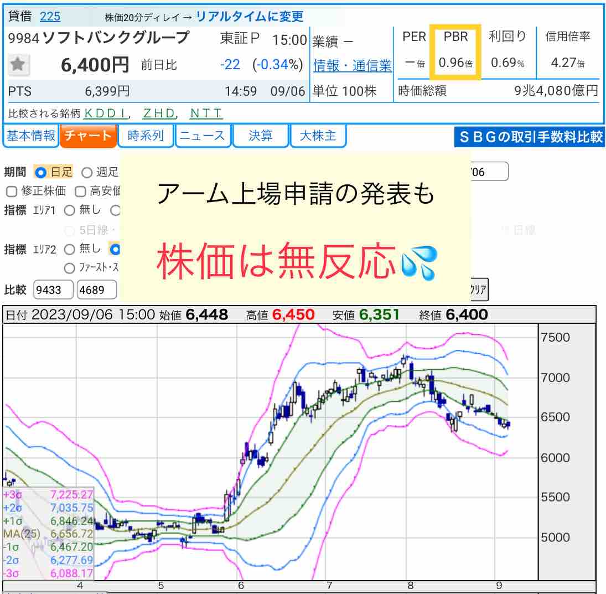Click the 7500 price axis label
Screen dimensions: 606x594
[x=556, y=337]
